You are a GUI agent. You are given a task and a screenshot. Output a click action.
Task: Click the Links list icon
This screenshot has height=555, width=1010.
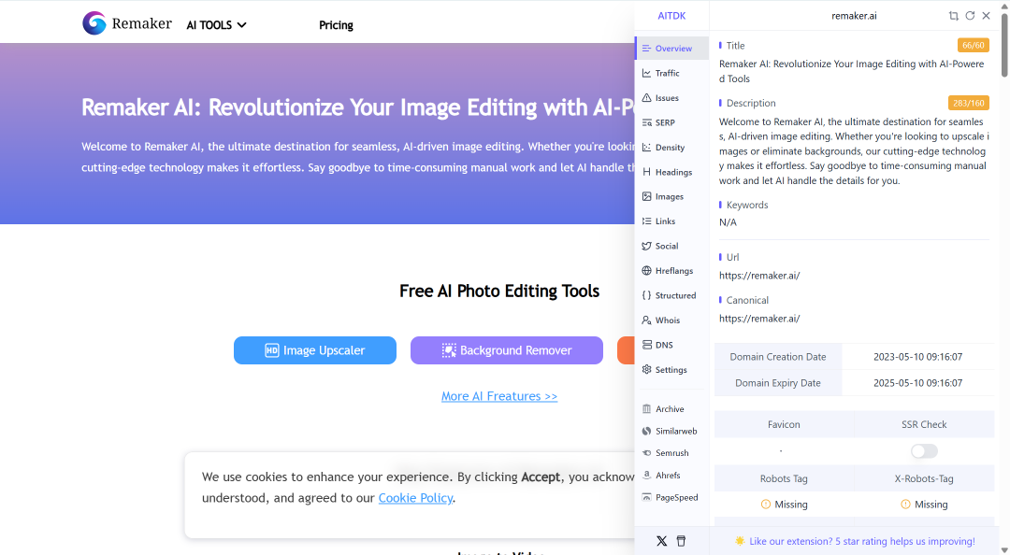tap(647, 221)
